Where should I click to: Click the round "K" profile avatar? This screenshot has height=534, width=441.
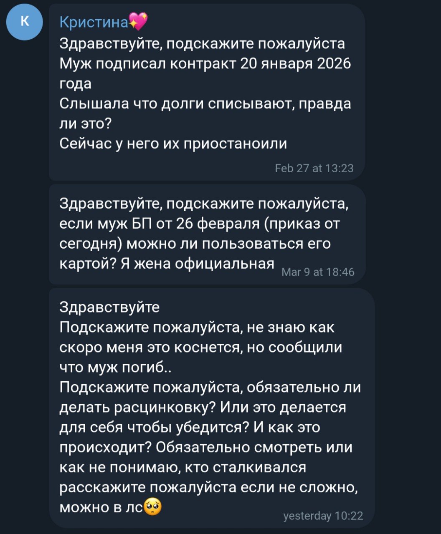click(25, 22)
